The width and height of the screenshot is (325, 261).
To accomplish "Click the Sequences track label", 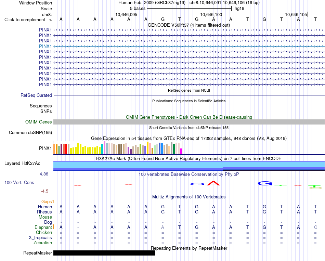I will (41, 106).
